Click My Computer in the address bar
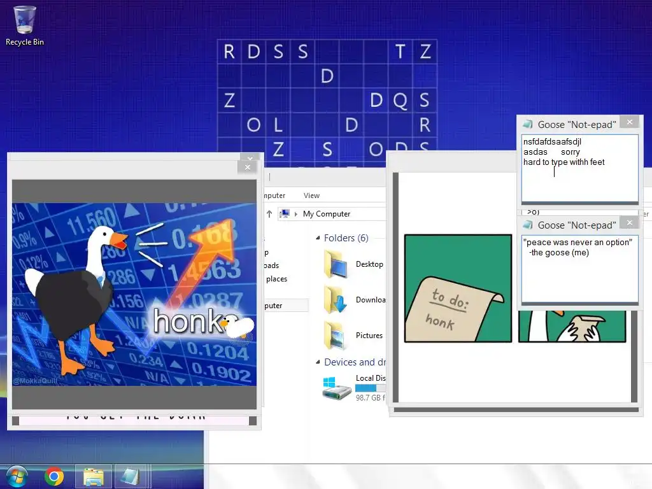Screen dimensions: 652x489 click(327, 214)
